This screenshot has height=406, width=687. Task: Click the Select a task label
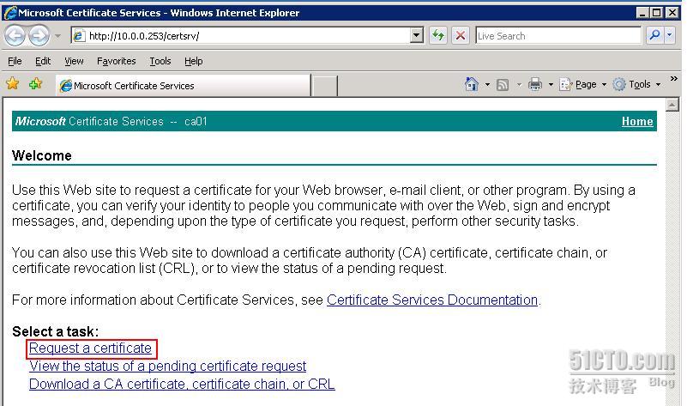click(x=56, y=331)
